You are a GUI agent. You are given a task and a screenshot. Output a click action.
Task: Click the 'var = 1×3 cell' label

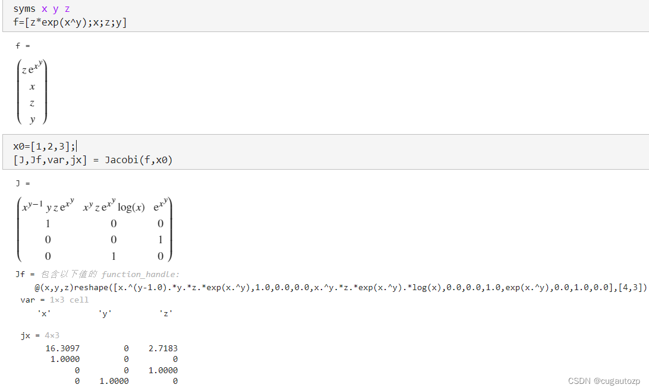[x=54, y=300]
